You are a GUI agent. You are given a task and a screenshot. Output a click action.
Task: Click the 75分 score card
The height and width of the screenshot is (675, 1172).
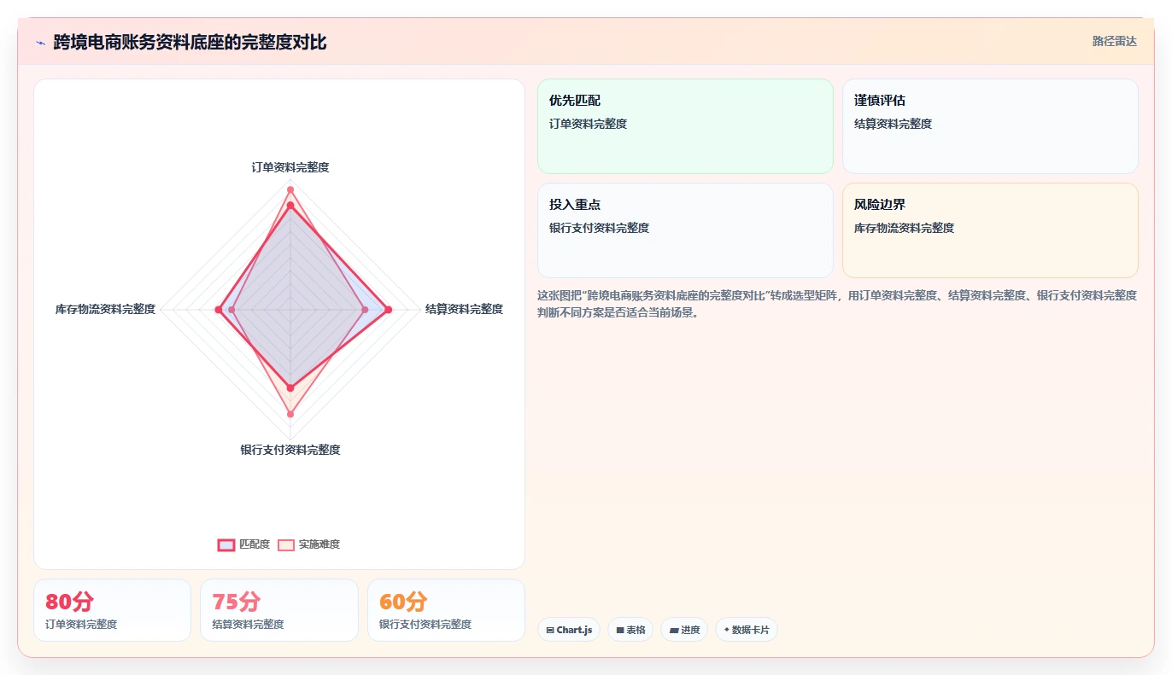tap(279, 610)
